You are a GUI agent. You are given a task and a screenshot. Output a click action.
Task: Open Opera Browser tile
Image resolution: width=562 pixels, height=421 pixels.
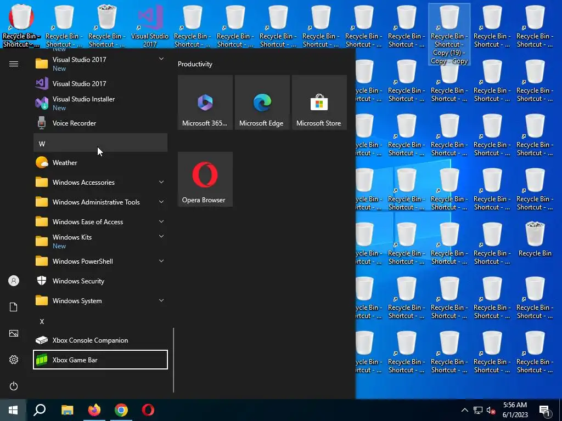coord(205,179)
